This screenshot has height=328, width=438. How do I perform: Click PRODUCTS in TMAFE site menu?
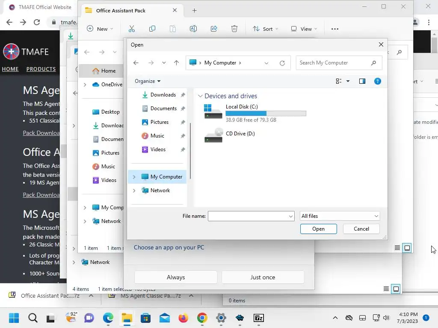point(41,69)
